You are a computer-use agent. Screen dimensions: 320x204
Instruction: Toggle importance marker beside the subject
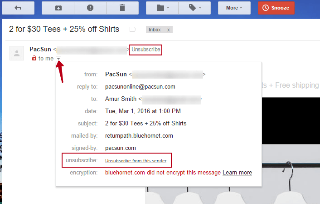[133, 30]
